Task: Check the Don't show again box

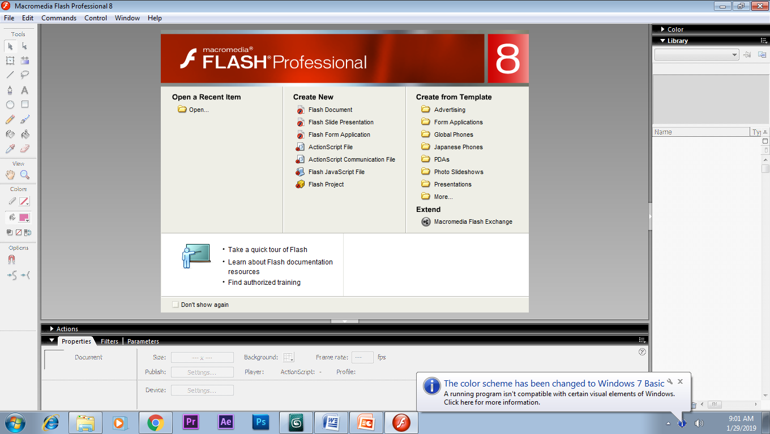Action: tap(176, 304)
